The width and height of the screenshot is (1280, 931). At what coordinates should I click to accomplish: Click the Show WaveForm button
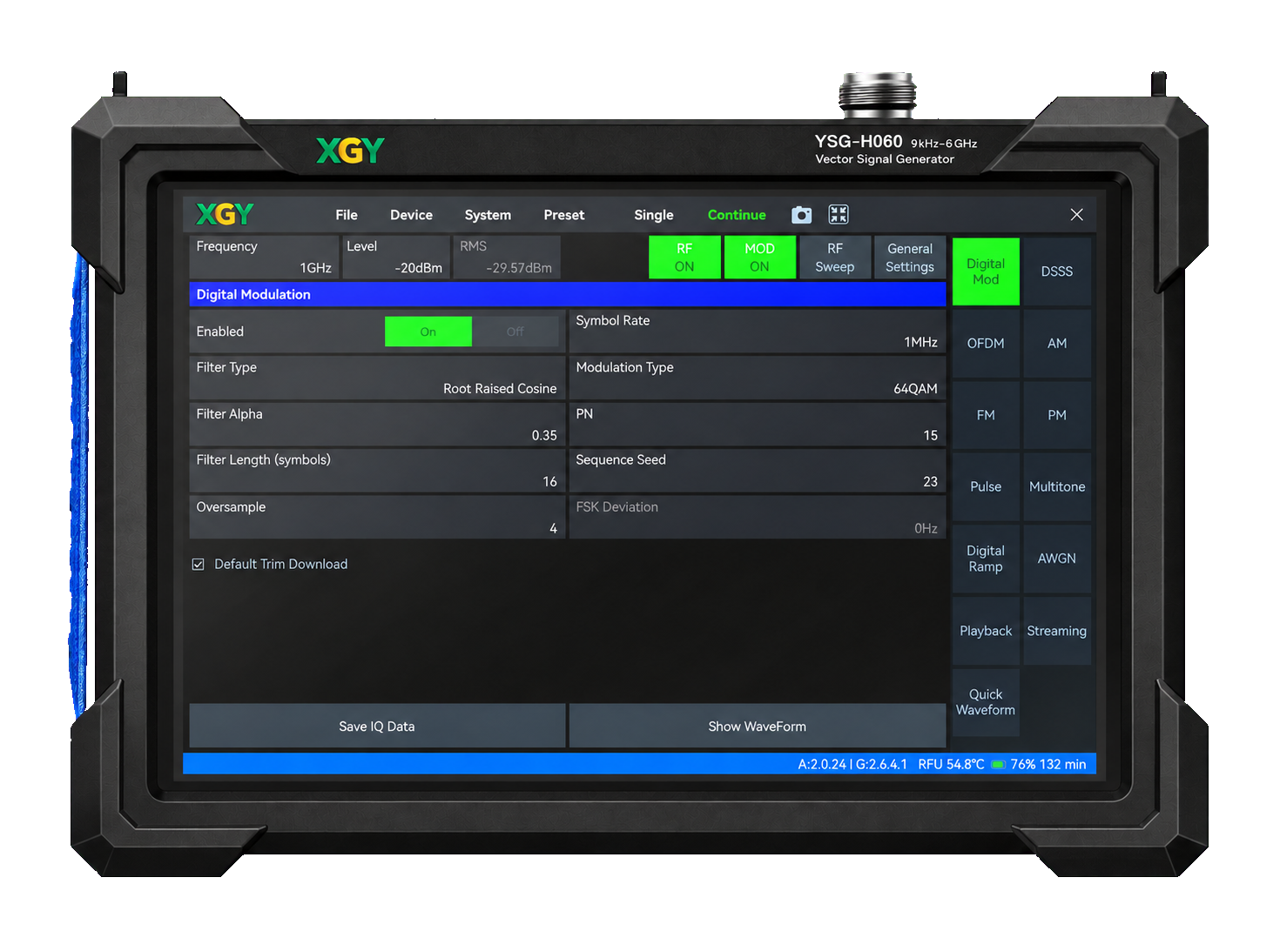[x=757, y=726]
